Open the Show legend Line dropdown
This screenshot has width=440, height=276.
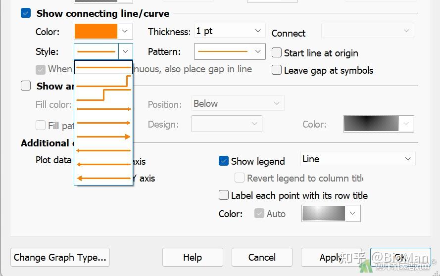point(357,159)
